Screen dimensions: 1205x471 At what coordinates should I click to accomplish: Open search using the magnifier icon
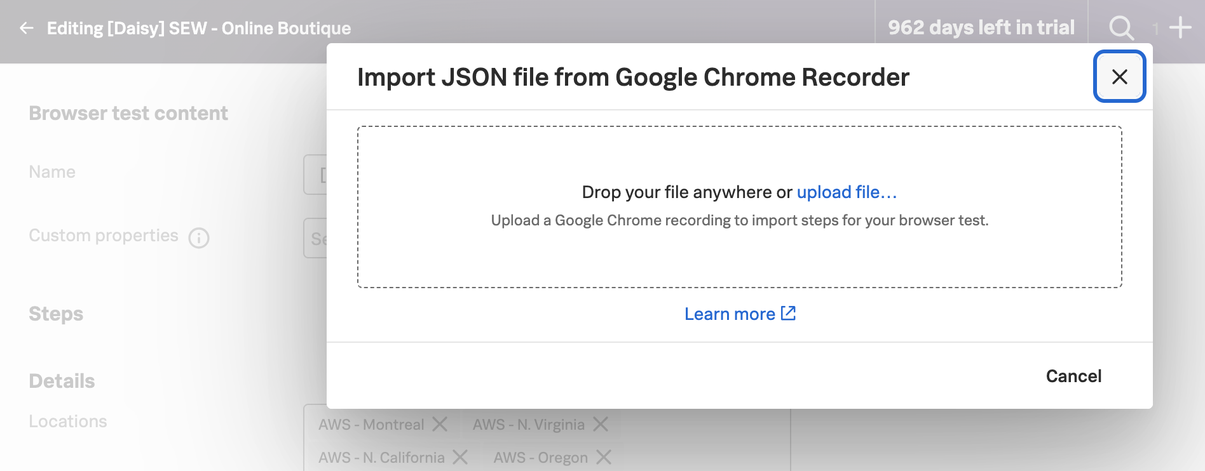point(1120,28)
